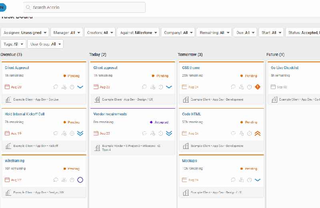This screenshot has height=208, width=320.
Task: Click purple circle priority icon on Wireframing card
Action: (x=80, y=180)
